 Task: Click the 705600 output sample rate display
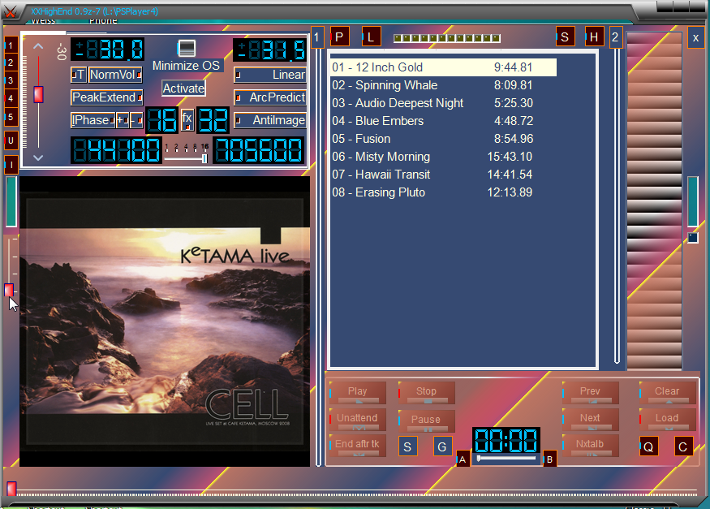tap(259, 150)
